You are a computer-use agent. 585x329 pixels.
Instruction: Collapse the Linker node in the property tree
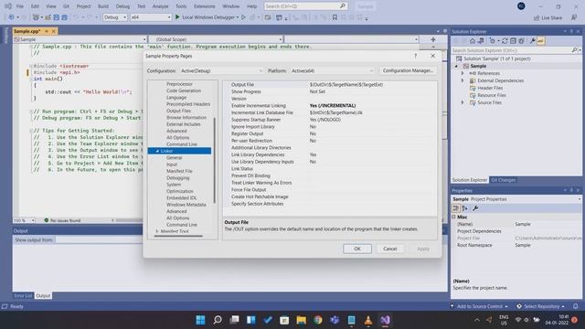click(157, 151)
